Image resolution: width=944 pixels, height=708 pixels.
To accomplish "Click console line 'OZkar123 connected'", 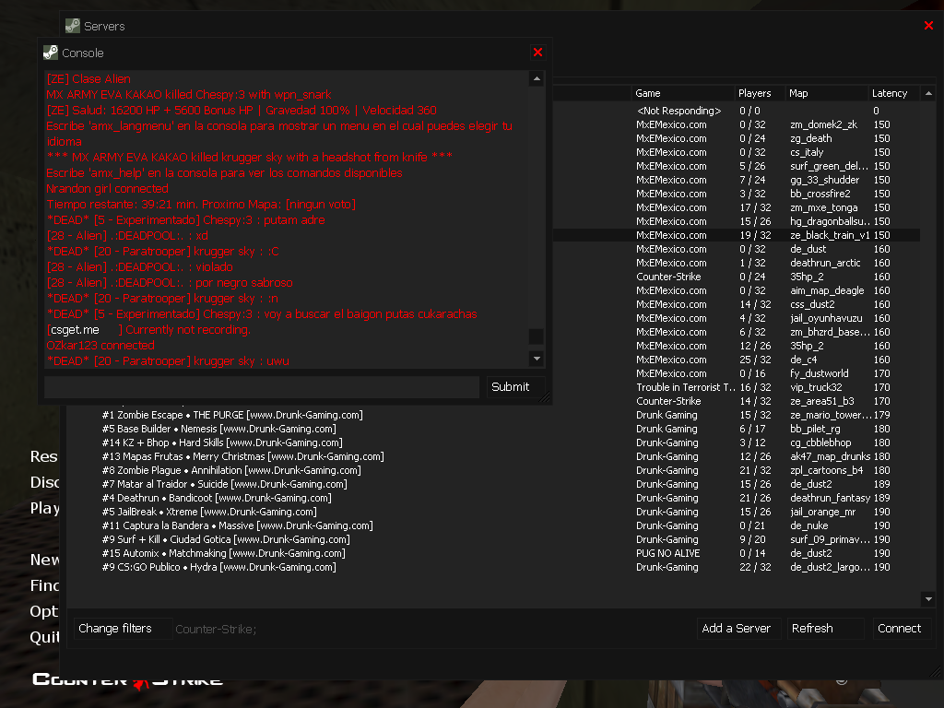I will (100, 346).
